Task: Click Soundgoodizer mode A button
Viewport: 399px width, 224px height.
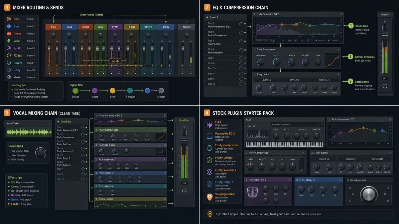Action: [353, 194]
